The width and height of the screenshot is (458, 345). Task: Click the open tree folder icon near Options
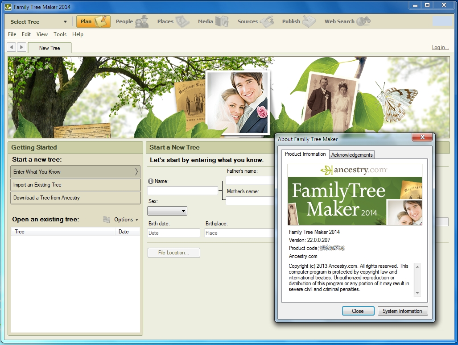click(x=107, y=219)
